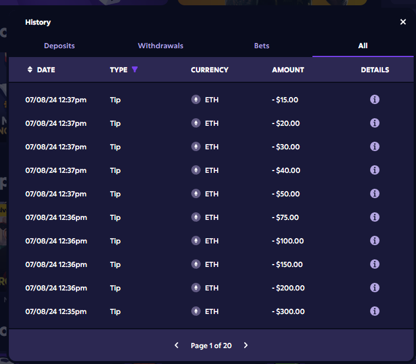Click the '- $200.00' amount
Screen dimensions: 416x364
click(288, 288)
